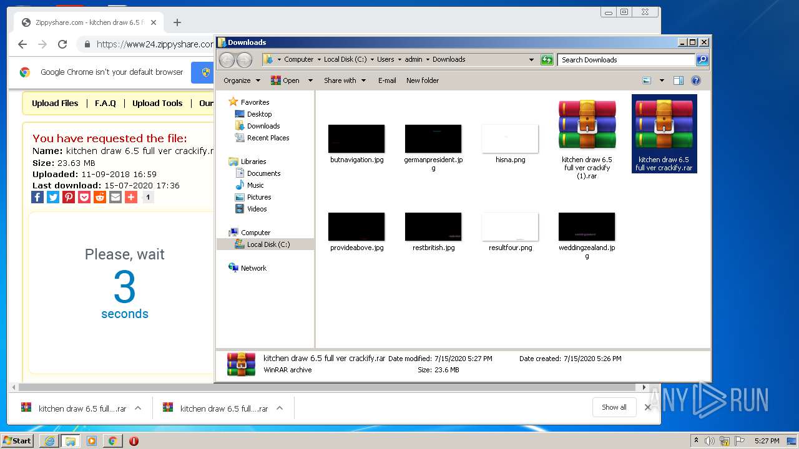Click Show all downloads button
Screen dimensions: 799x449
[614, 407]
